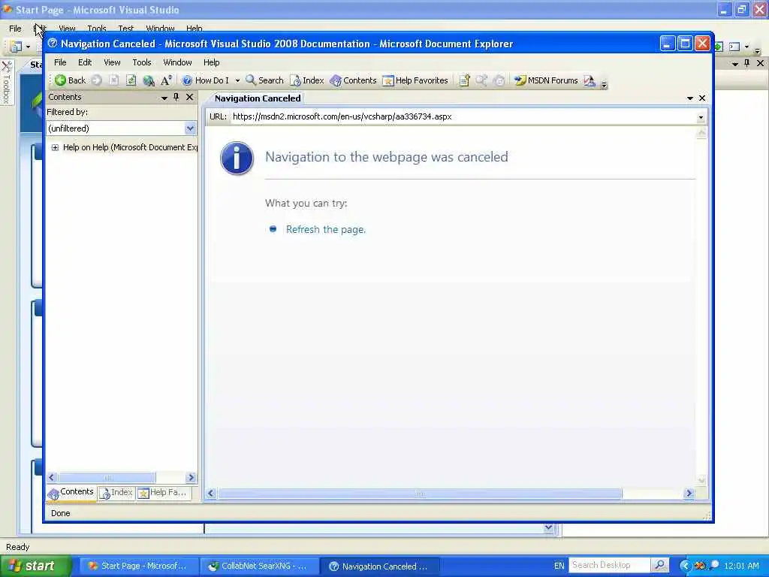
Task: Click the 12:01 AM clock in the tray
Action: (741, 566)
